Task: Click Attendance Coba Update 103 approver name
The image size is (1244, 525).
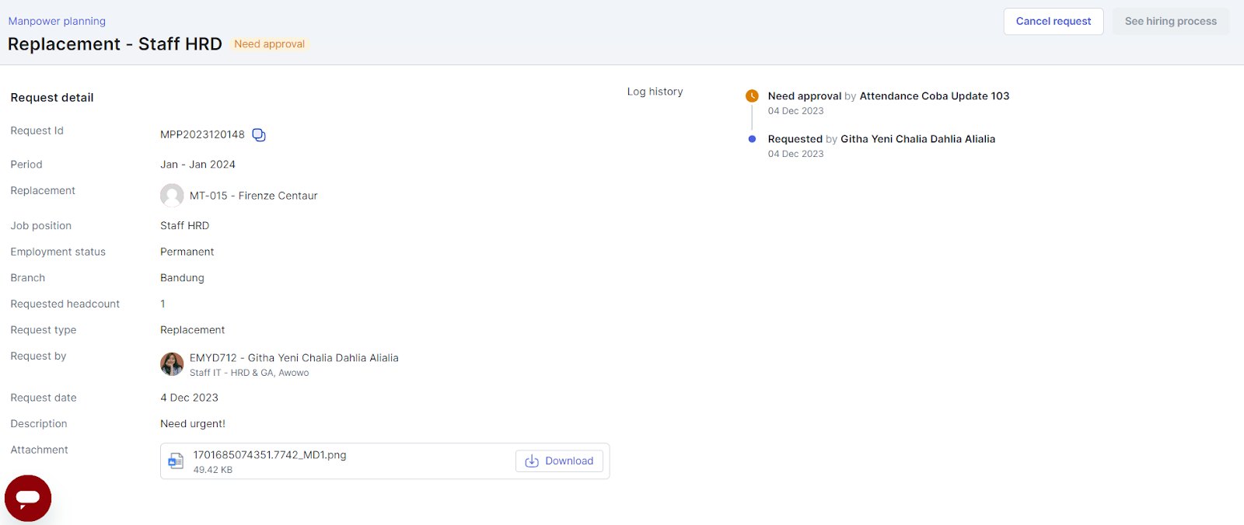Action: (x=934, y=96)
